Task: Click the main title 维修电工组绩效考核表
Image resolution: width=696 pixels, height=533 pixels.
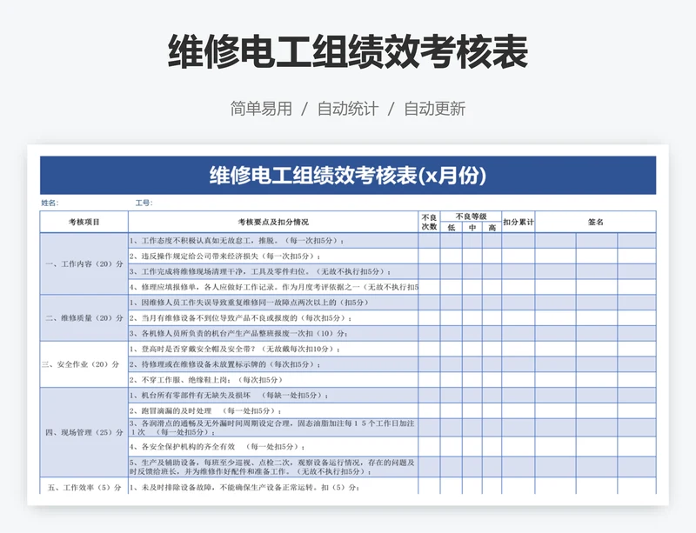Action: coord(347,52)
